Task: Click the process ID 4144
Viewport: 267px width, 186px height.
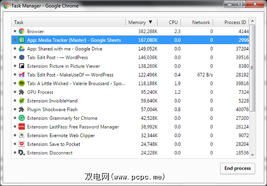Action: (243, 32)
